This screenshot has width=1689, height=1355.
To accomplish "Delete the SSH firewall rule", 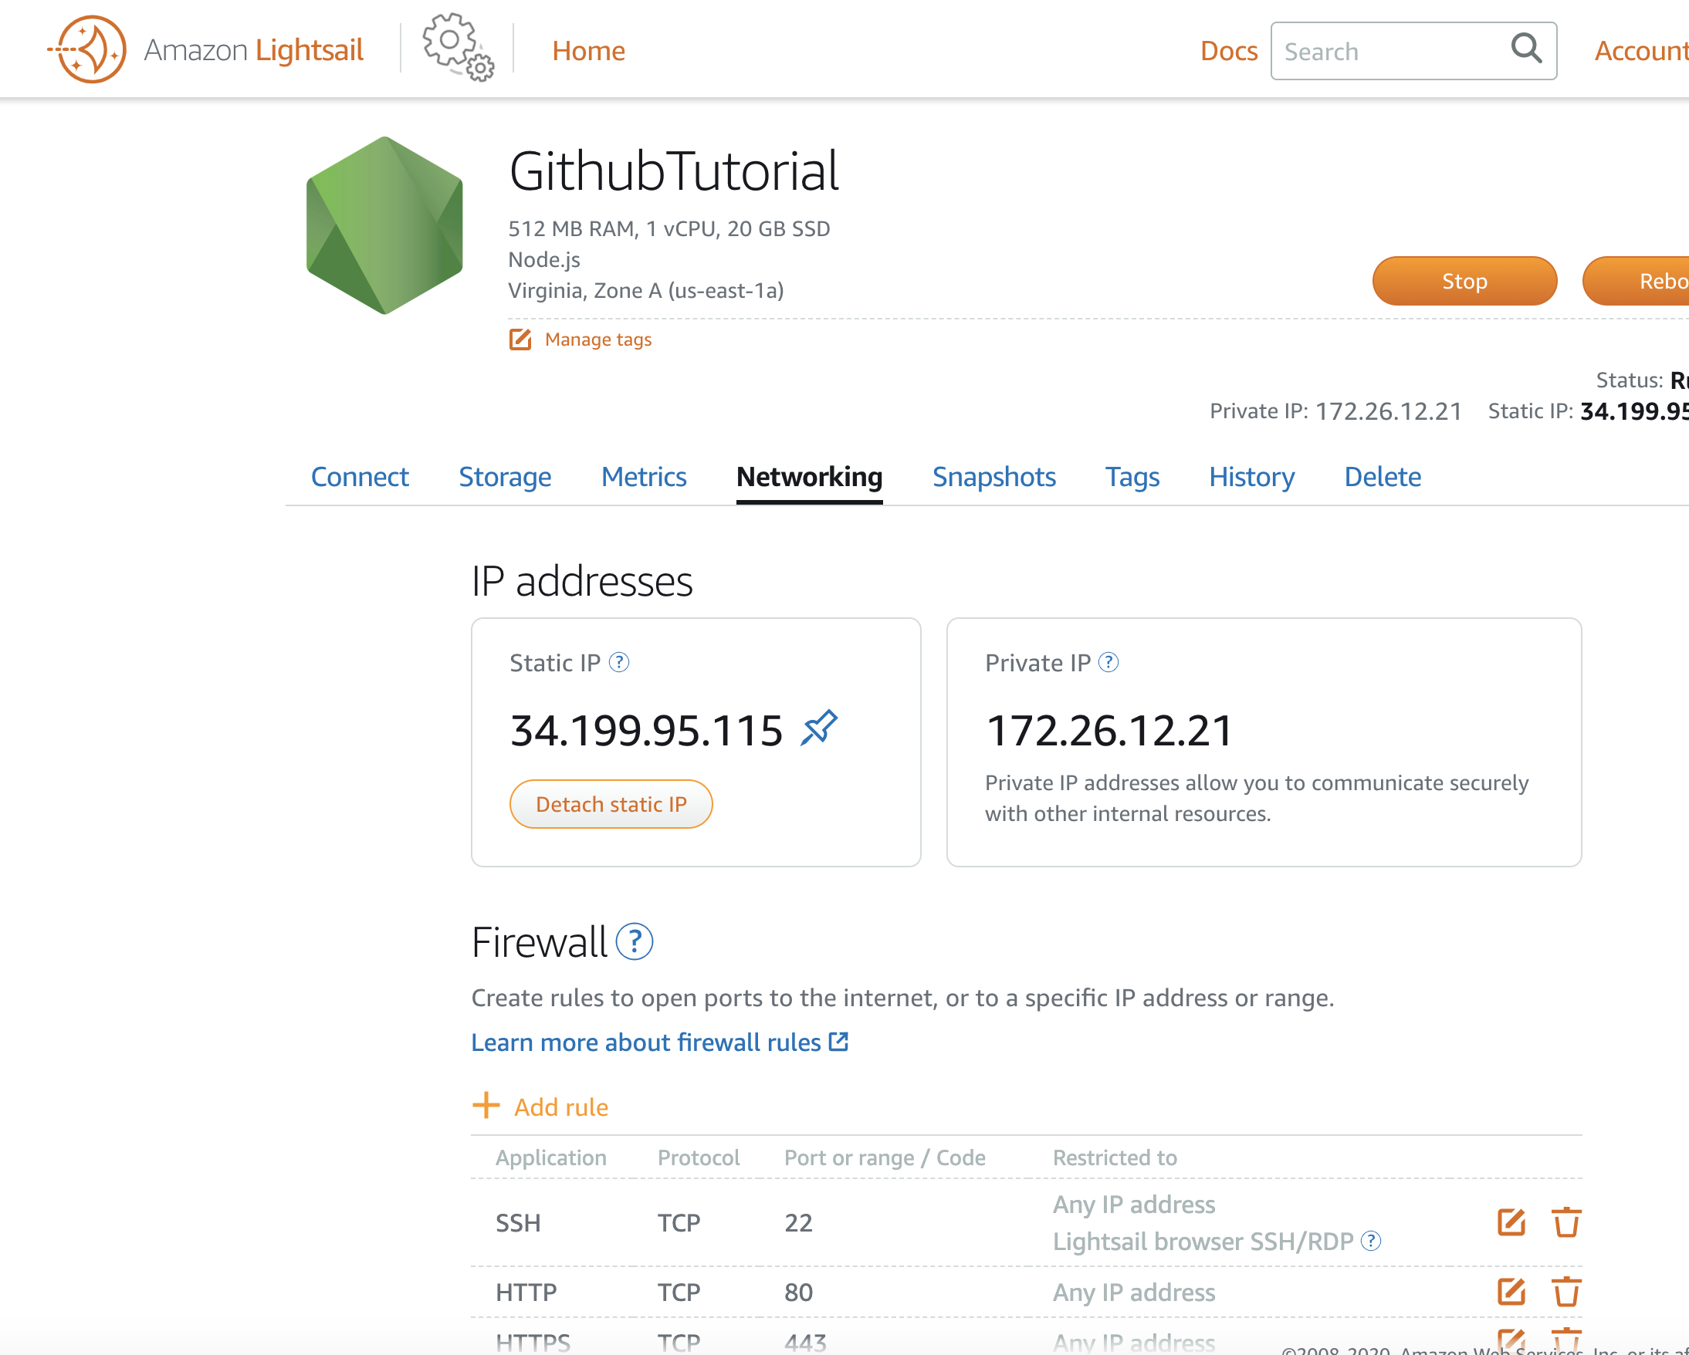I will point(1566,1222).
